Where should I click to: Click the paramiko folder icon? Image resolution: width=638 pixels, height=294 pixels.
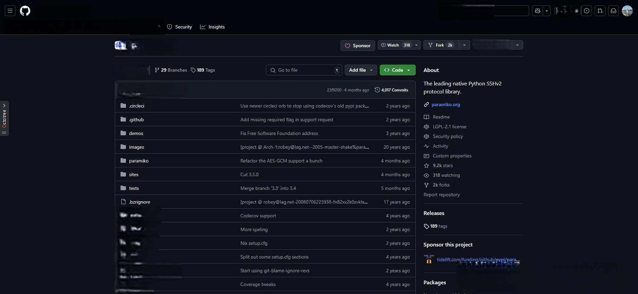(x=123, y=161)
